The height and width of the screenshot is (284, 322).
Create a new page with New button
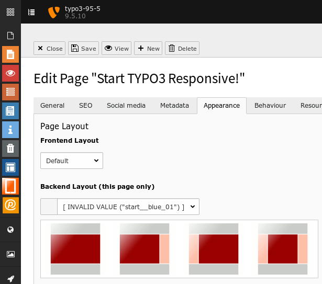pyautogui.click(x=148, y=48)
